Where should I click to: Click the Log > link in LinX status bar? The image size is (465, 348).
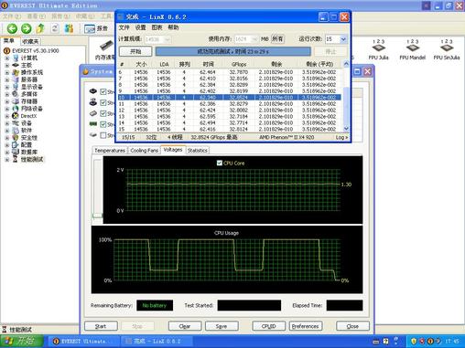coord(341,138)
